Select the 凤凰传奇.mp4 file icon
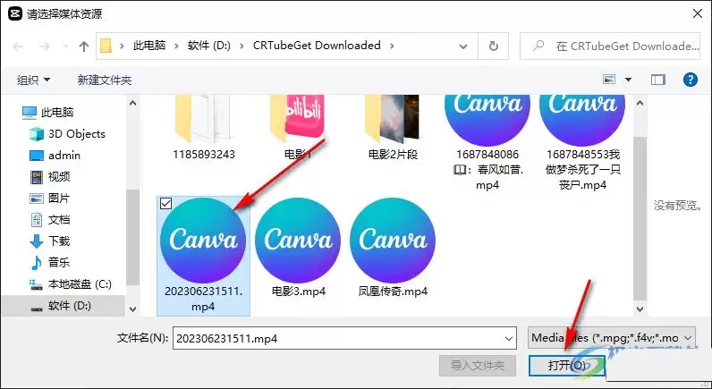This screenshot has height=389, width=712. [x=393, y=240]
